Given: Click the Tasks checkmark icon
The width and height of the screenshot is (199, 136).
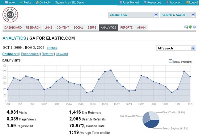Looking at the screenshot, I should [21, 3].
